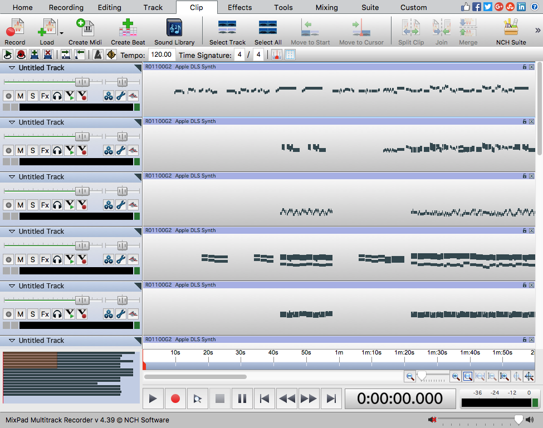Open the gears icon on the second track
Screen dimensions: 543x428
[109, 150]
